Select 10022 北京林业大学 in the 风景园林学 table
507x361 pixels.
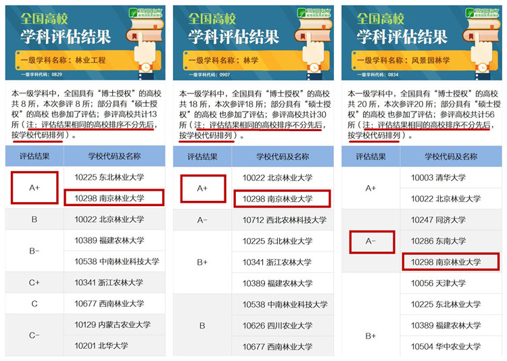(x=446, y=199)
